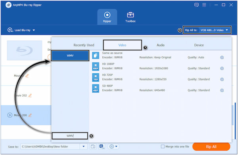Switch to the Audio format tab
The height and width of the screenshot is (155, 238).
click(x=161, y=45)
